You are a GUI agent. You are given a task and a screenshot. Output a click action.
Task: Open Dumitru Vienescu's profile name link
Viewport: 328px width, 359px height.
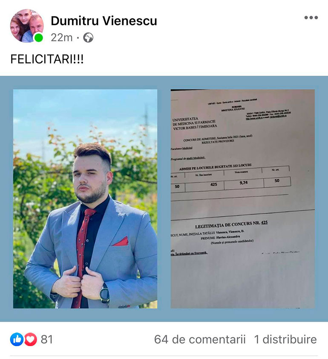(104, 20)
